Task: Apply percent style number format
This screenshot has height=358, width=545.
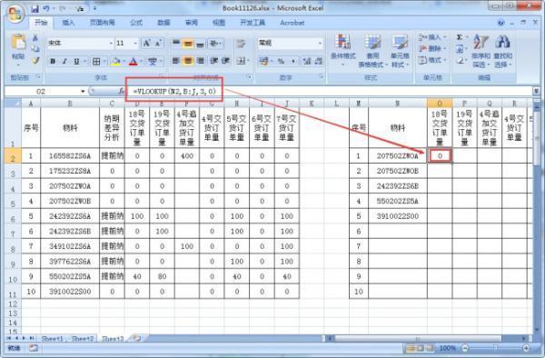Action: click(x=282, y=62)
